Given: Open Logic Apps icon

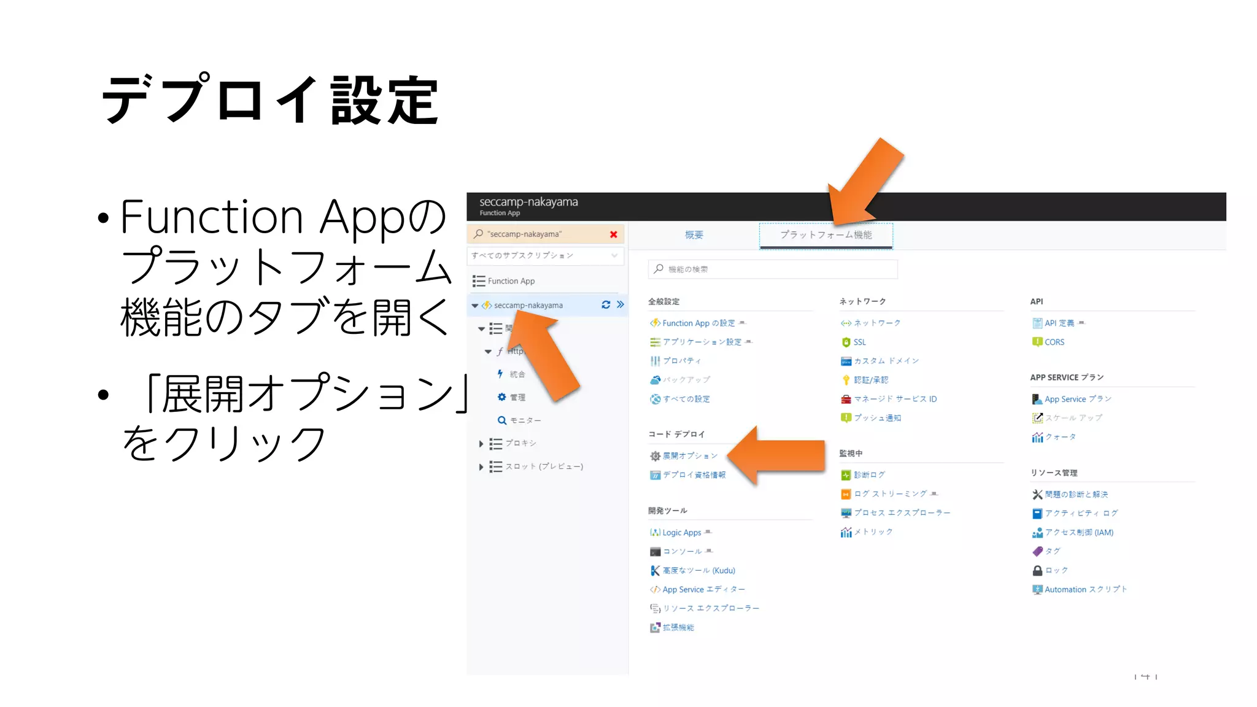Looking at the screenshot, I should (655, 533).
